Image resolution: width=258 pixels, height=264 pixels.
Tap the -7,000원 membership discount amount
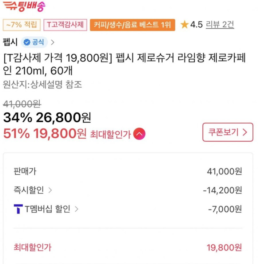225,209
